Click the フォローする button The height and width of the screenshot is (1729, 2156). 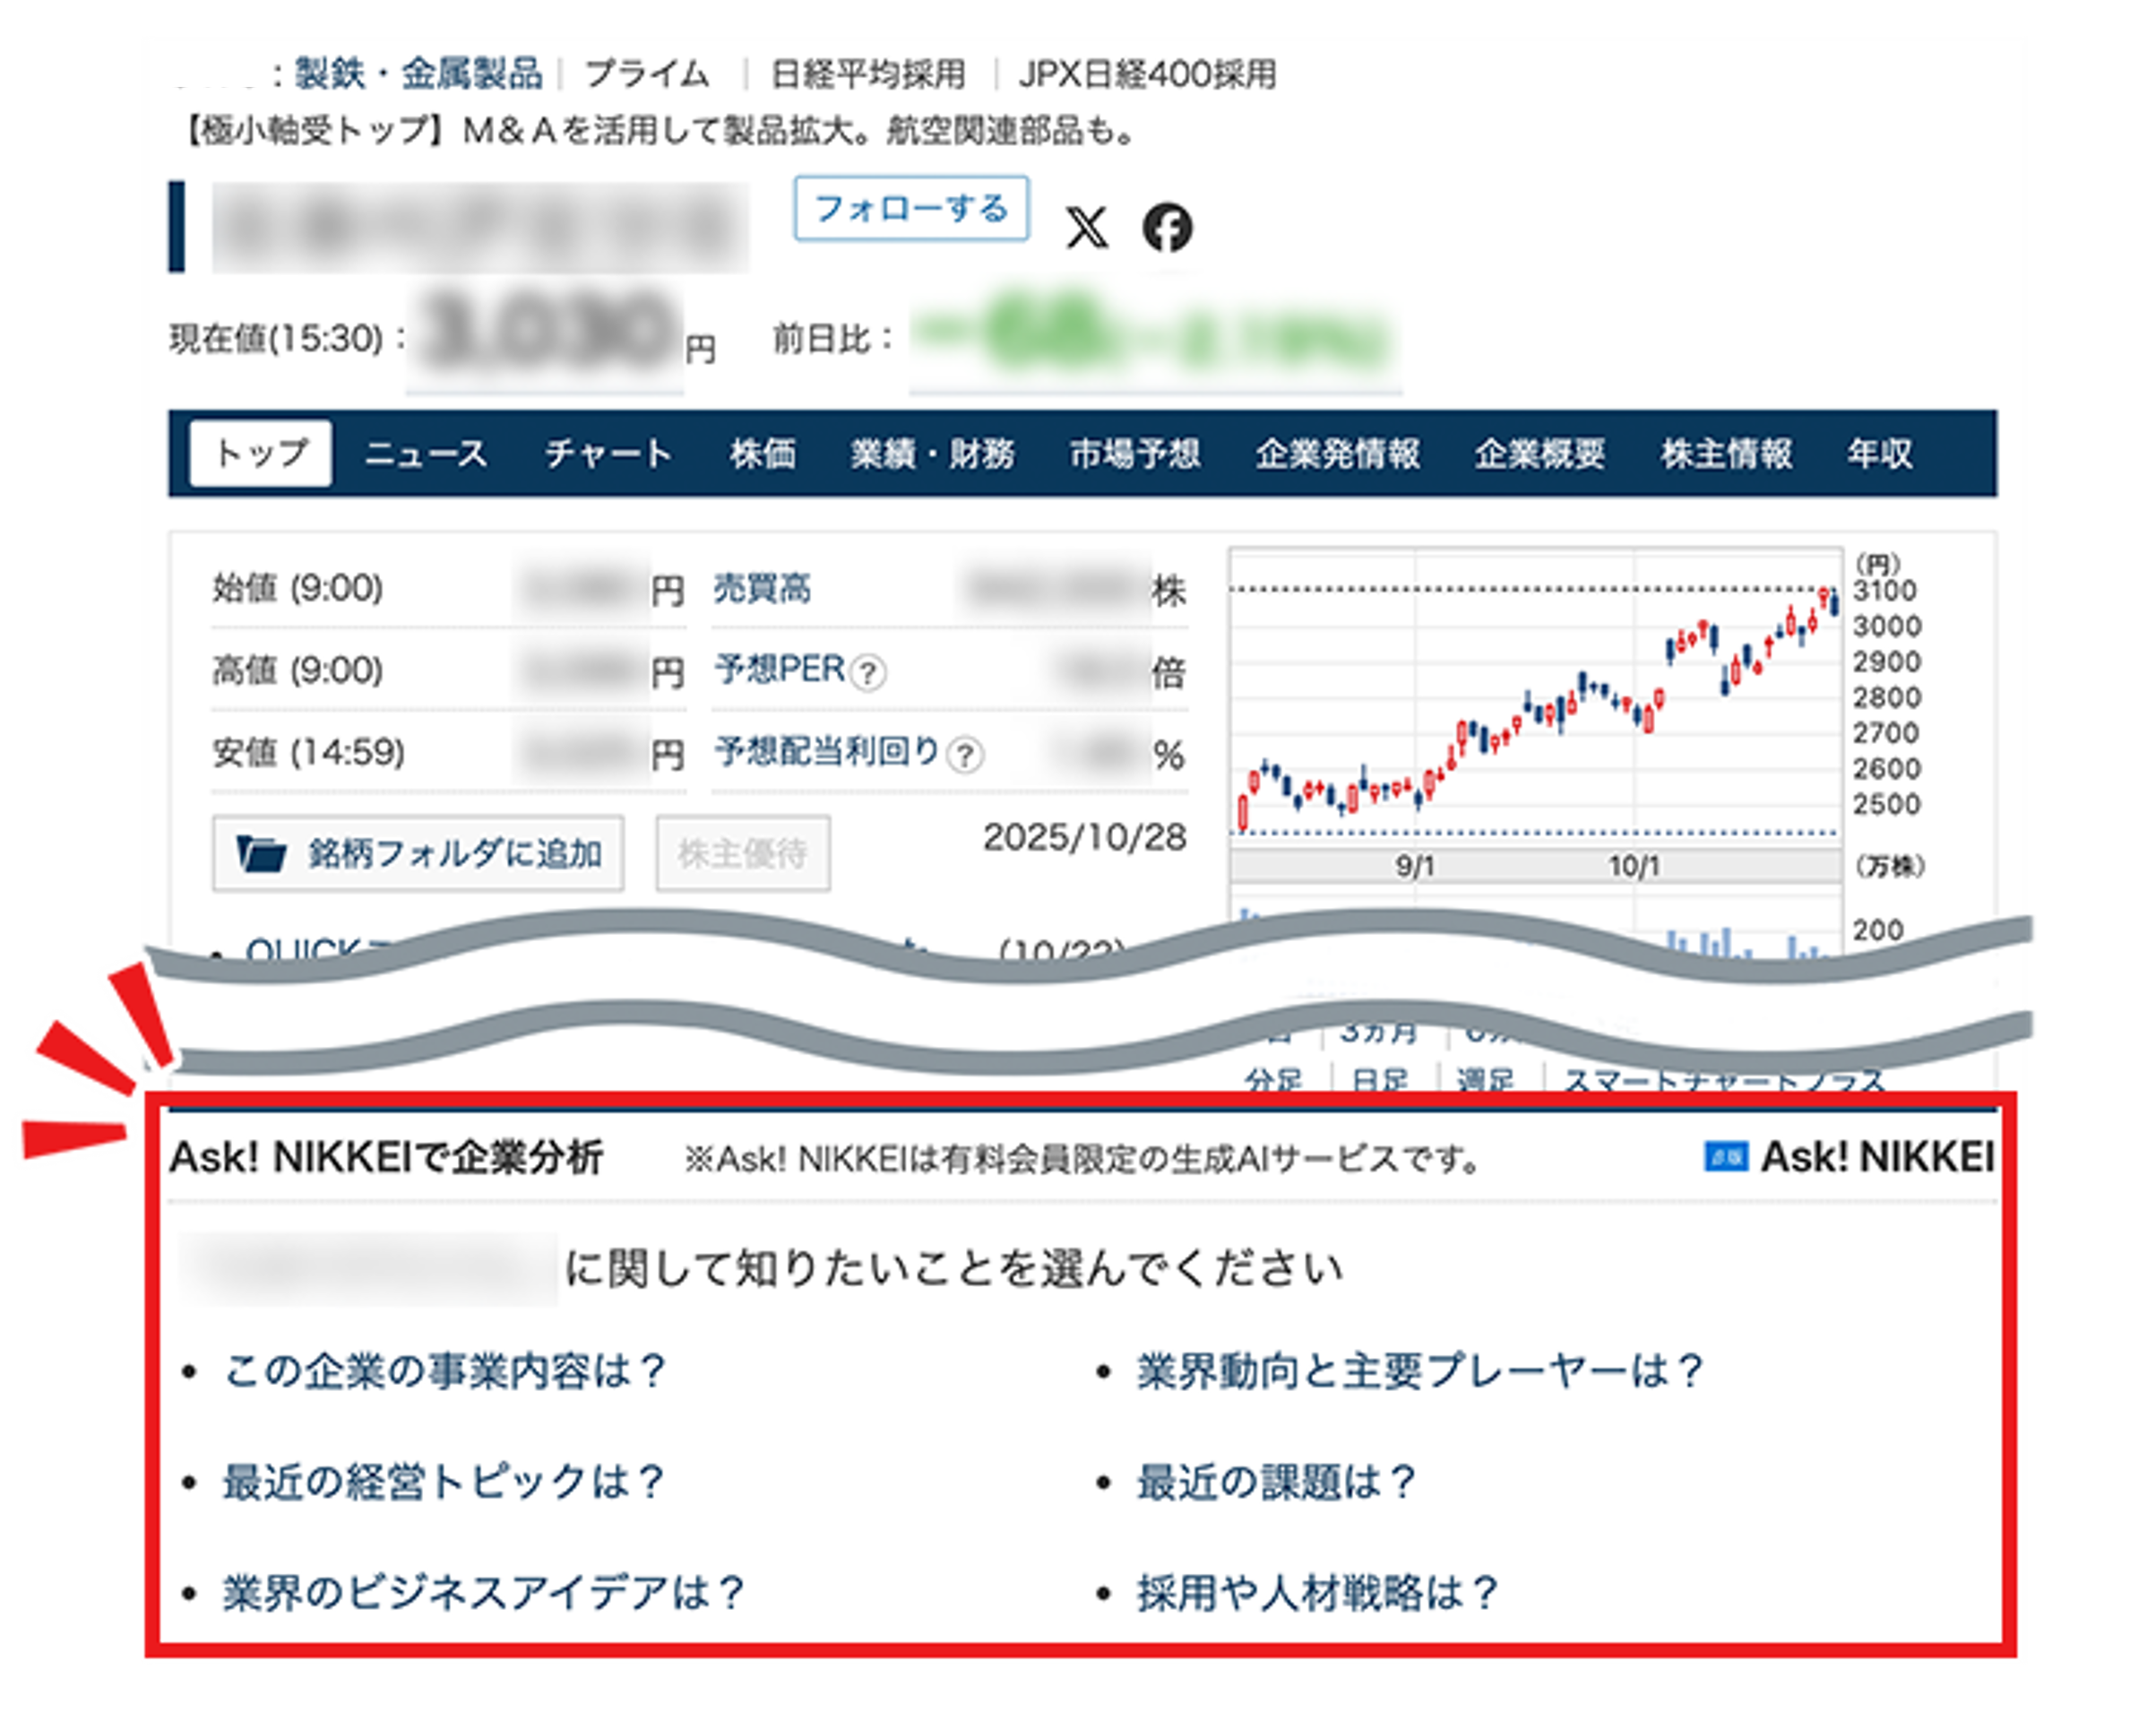pos(911,209)
